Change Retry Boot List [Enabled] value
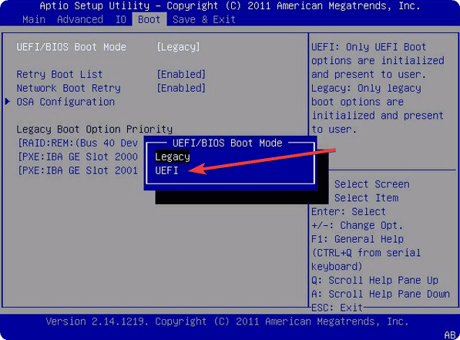Screen dimensions: 460x340 tap(181, 74)
